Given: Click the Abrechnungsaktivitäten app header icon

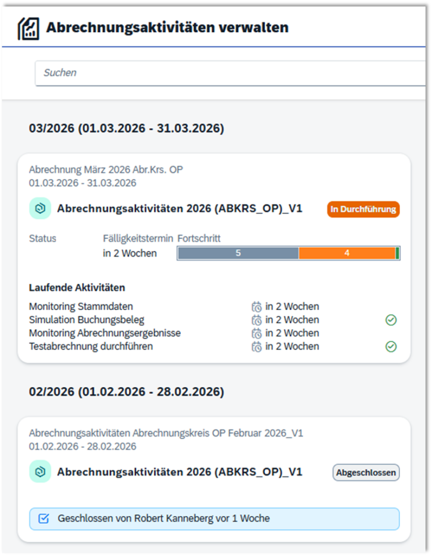Looking at the screenshot, I should coord(28,28).
